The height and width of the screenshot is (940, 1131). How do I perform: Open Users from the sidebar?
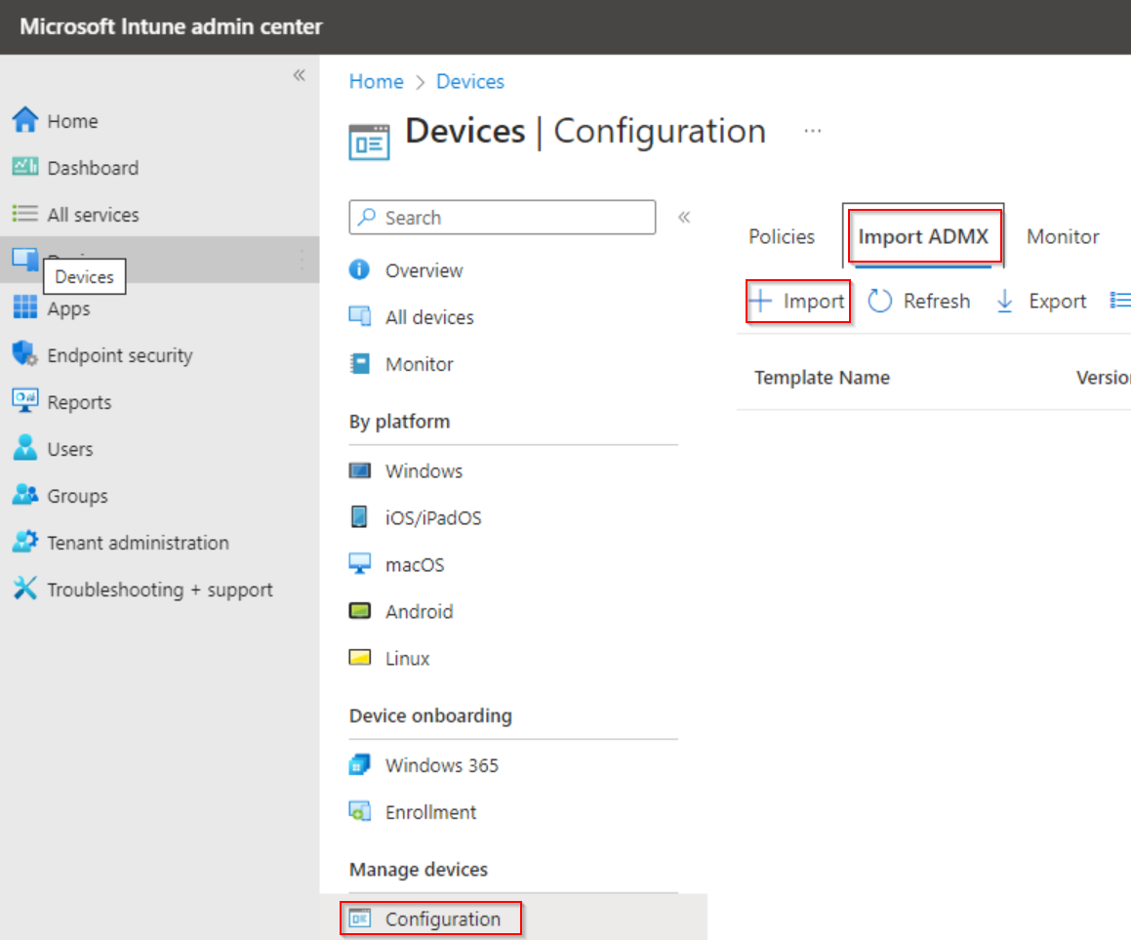coord(70,449)
